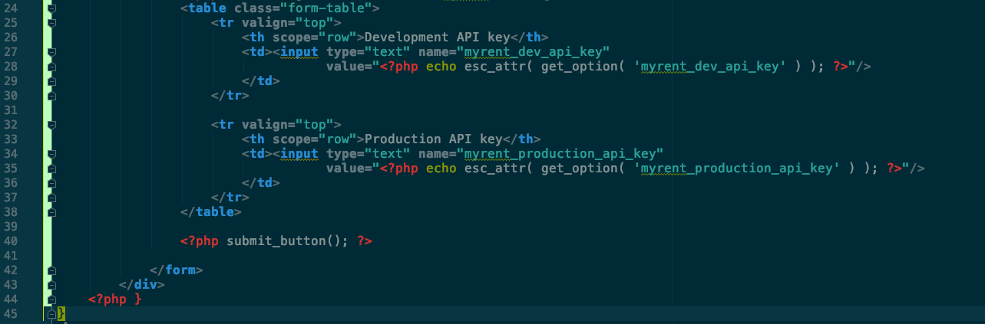Click the 'myrent_dev_api_key' get_option string
This screenshot has height=324, width=985.
coord(710,67)
